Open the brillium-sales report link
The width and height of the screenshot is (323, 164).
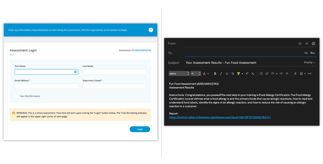pyautogui.click(x=220, y=117)
